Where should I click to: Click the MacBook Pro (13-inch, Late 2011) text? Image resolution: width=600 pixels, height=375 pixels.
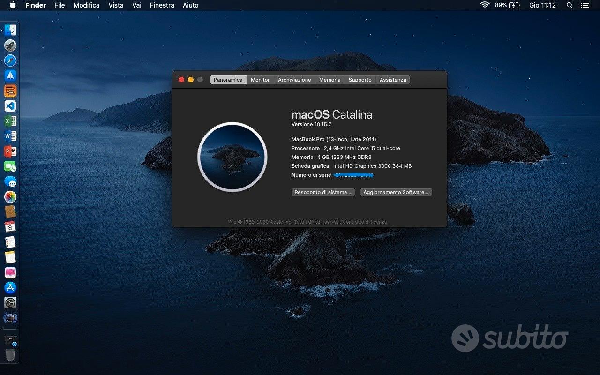(334, 139)
